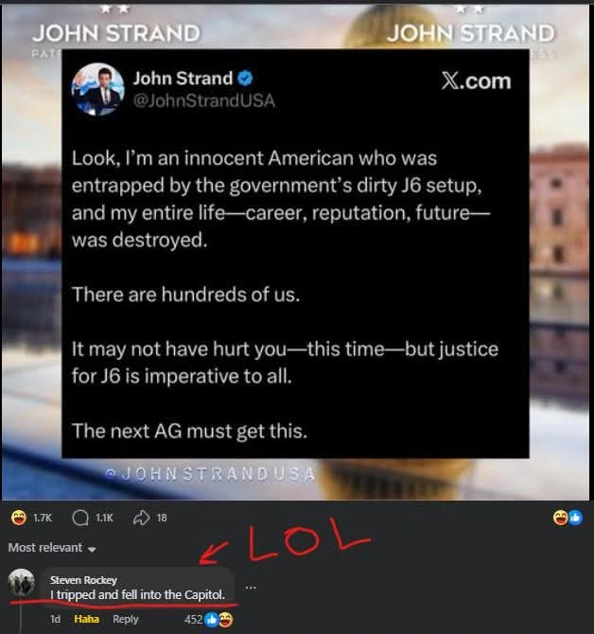
Task: Click the dropdown arrow next to Most relevant
Action: point(92,550)
